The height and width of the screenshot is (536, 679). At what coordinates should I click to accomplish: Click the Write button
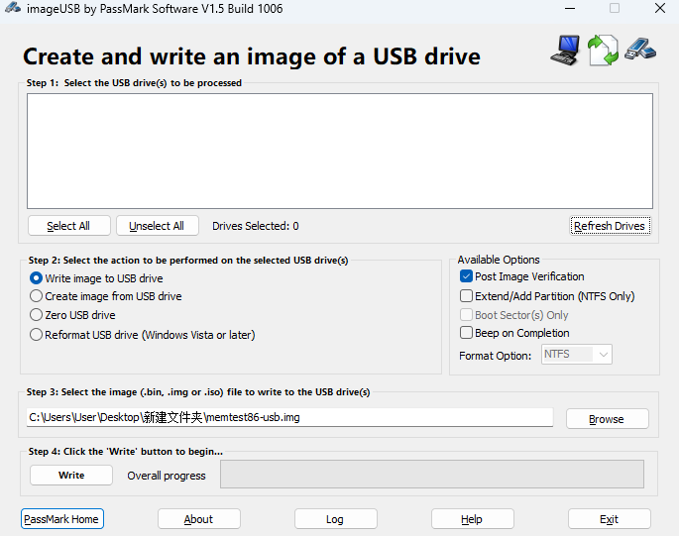(x=71, y=476)
